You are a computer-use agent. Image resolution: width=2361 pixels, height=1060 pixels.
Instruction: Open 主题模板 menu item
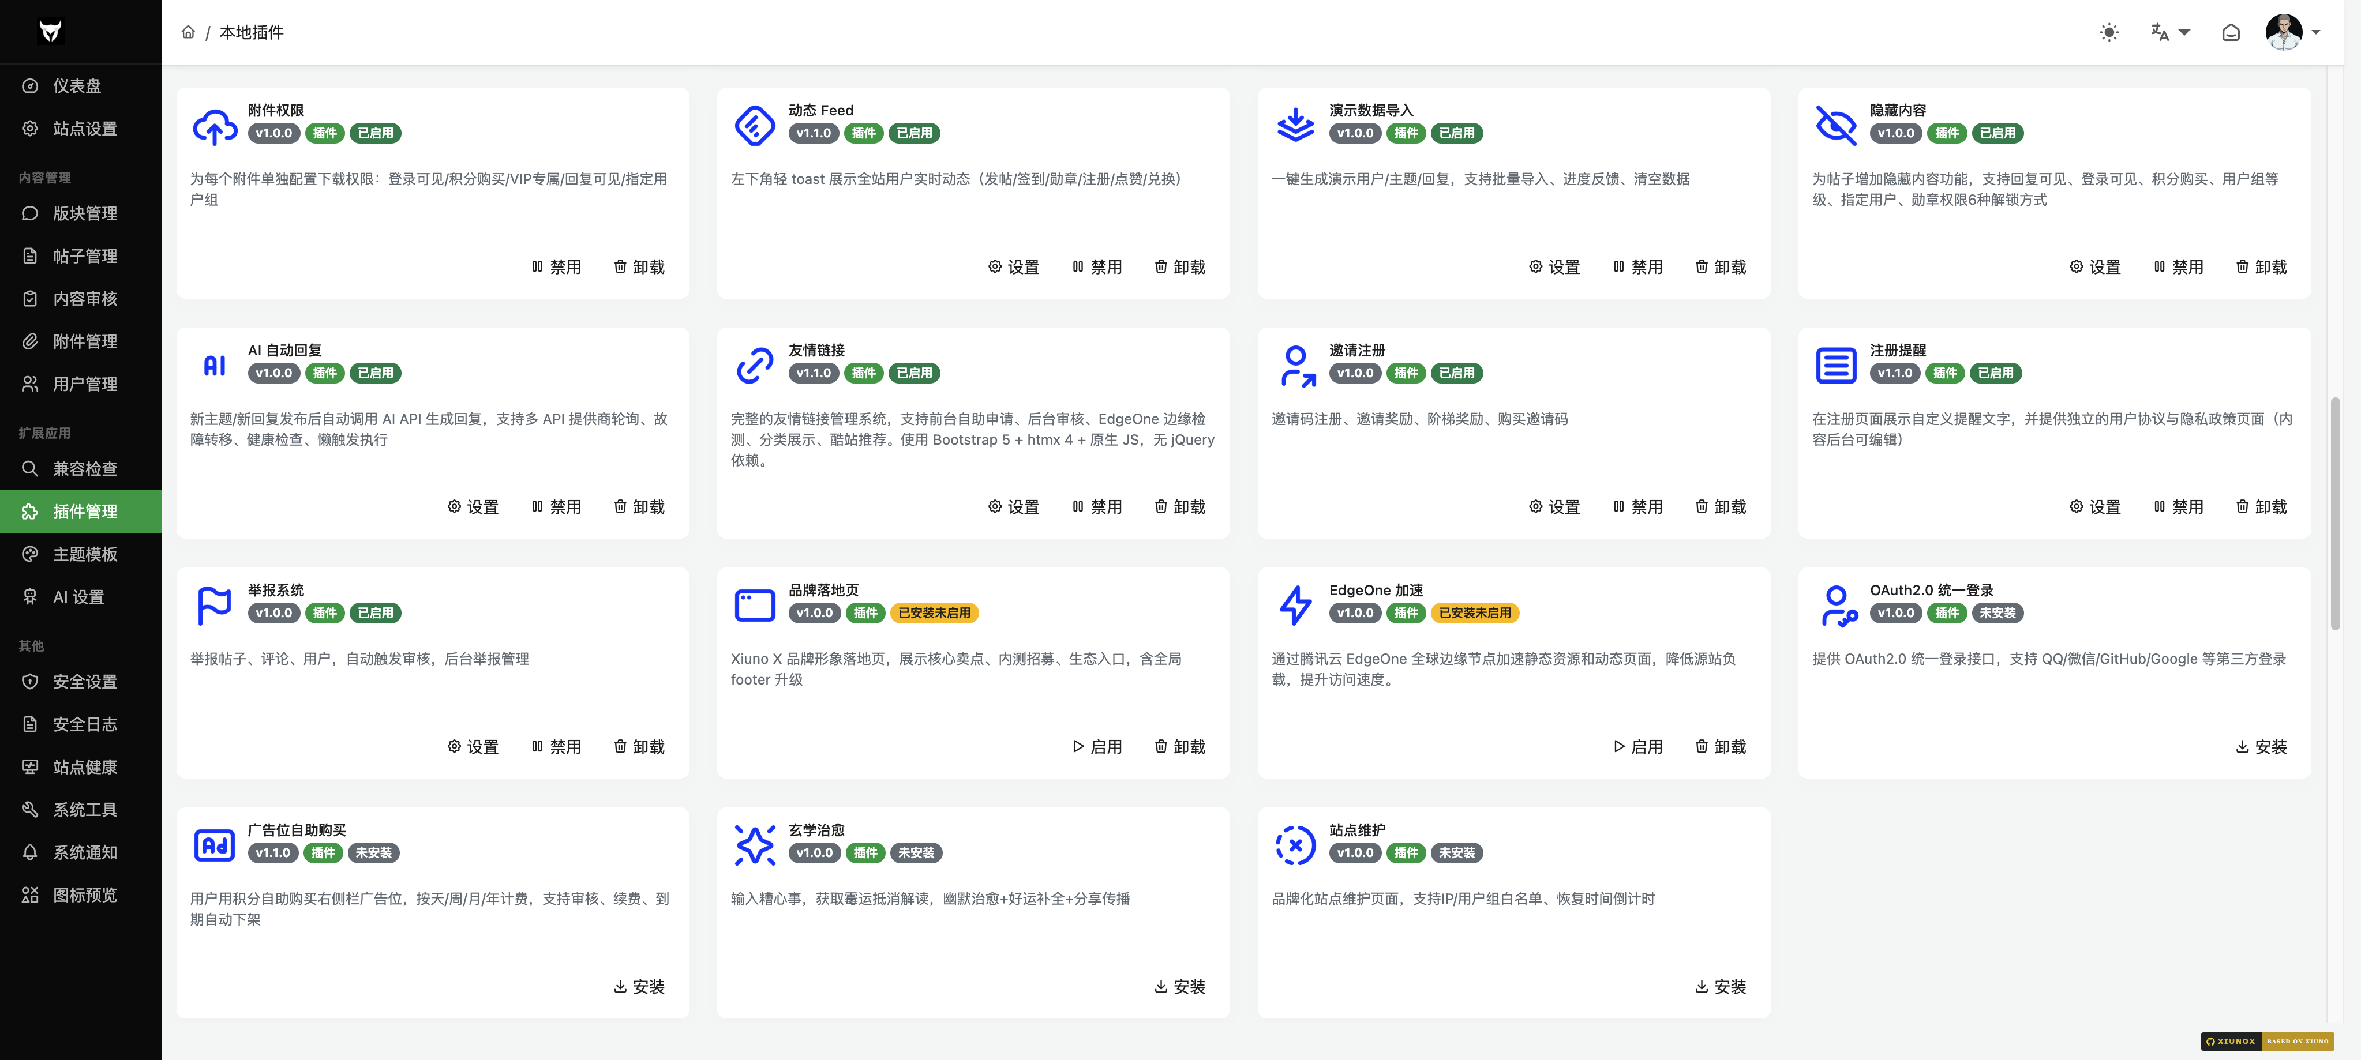click(x=81, y=554)
